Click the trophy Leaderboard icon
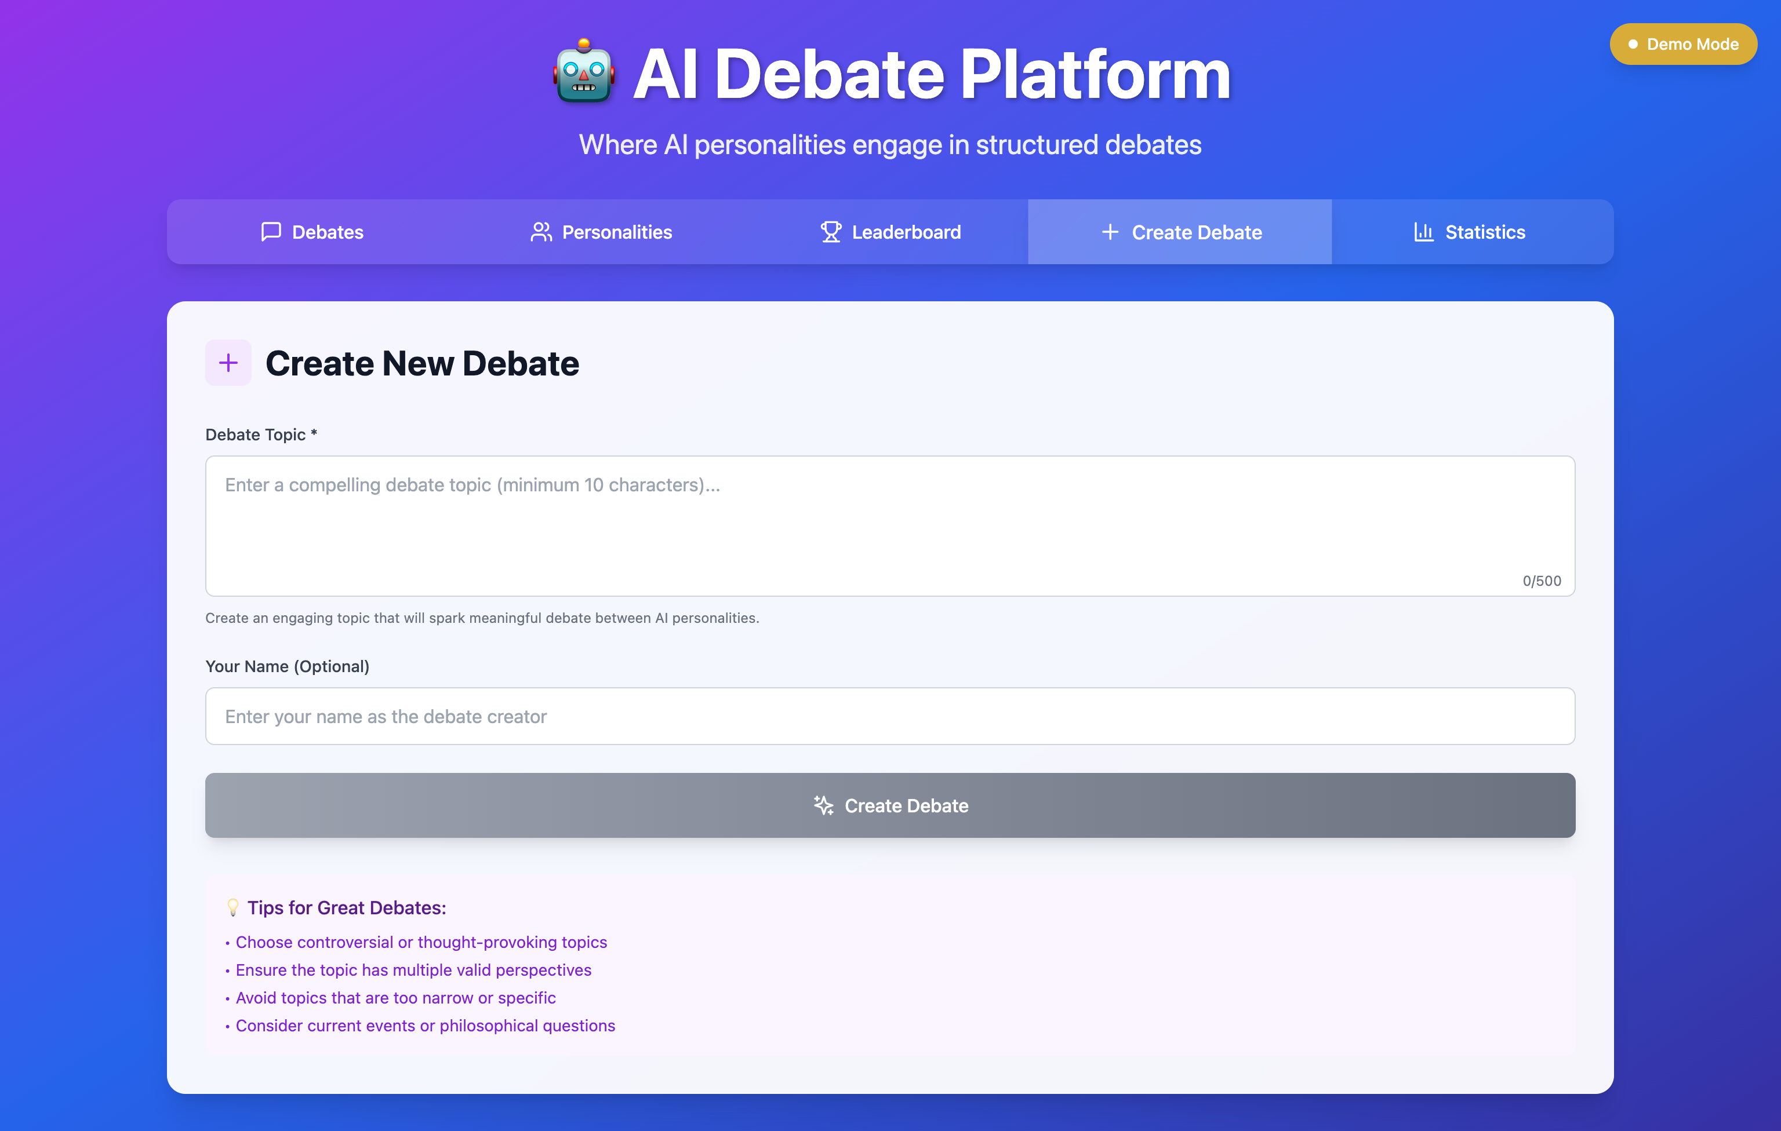 (831, 232)
